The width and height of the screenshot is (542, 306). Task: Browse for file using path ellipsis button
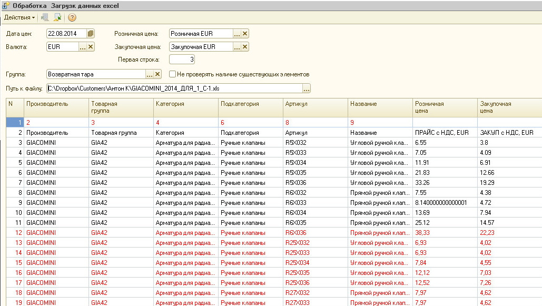point(307,88)
